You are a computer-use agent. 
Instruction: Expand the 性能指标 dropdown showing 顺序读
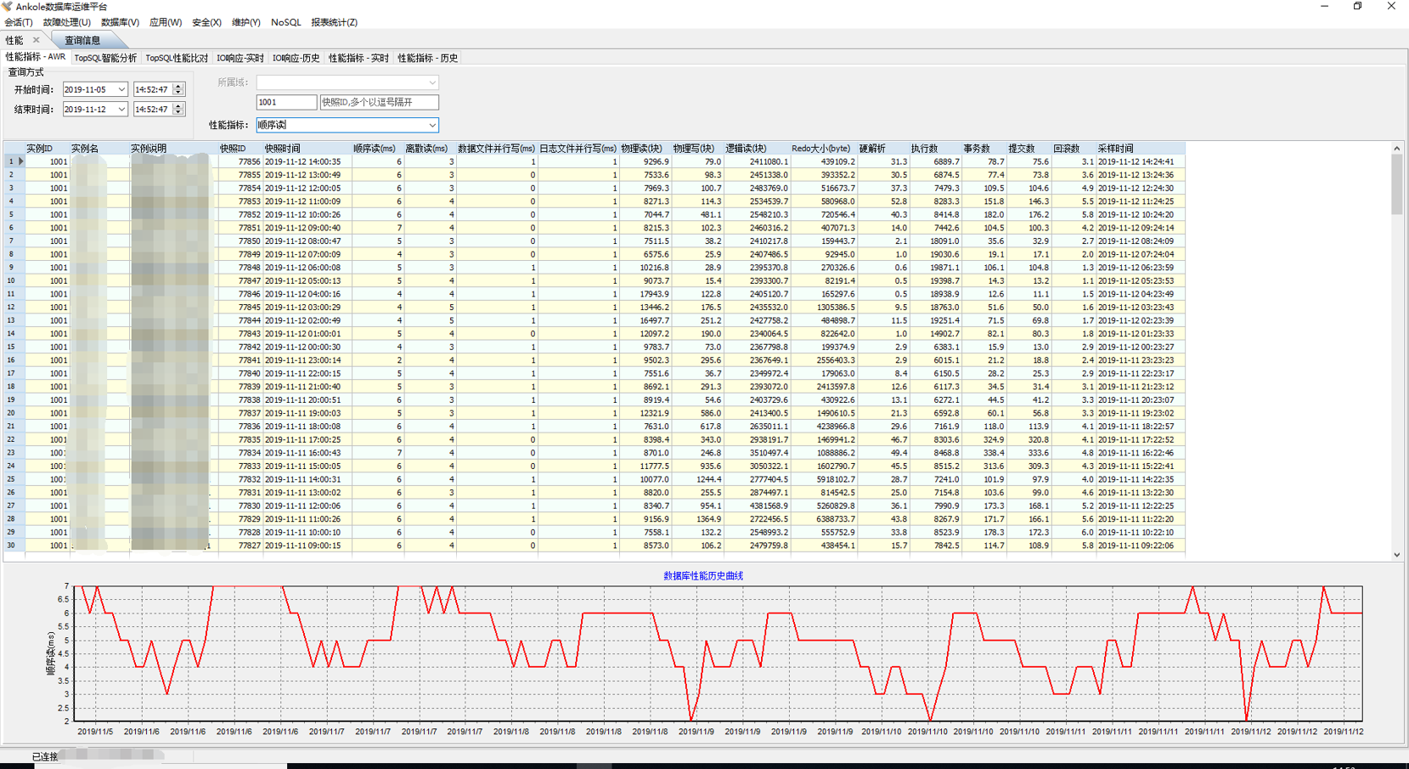pos(432,125)
